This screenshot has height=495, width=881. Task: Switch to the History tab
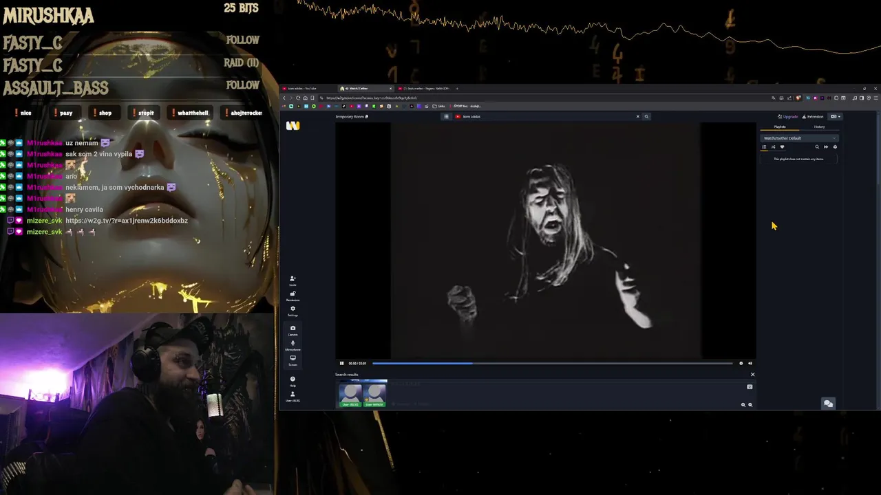coord(819,126)
